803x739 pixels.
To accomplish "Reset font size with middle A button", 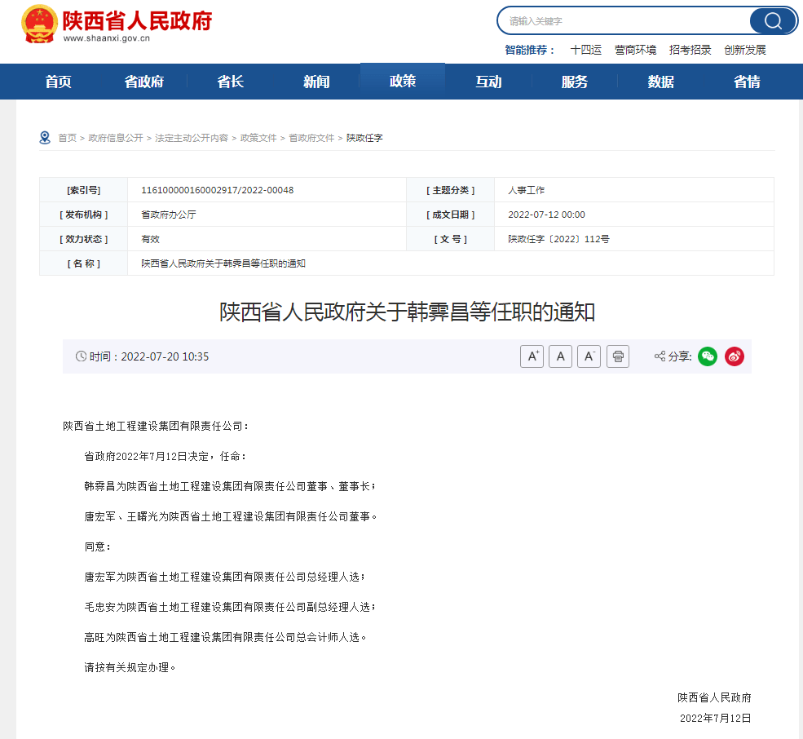I will [x=560, y=356].
